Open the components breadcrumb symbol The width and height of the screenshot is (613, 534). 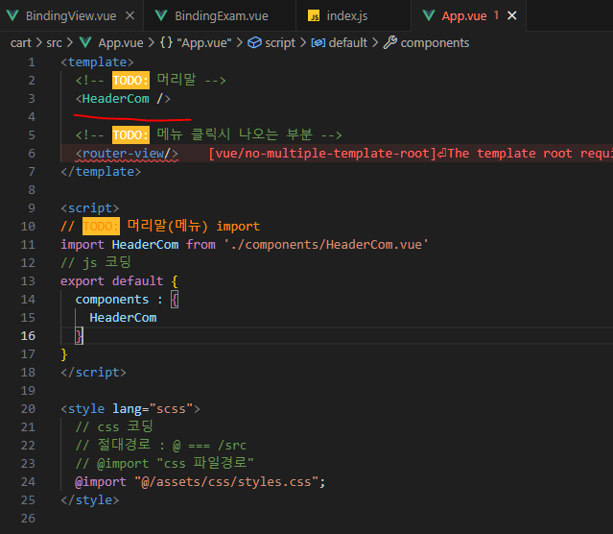pyautogui.click(x=435, y=42)
